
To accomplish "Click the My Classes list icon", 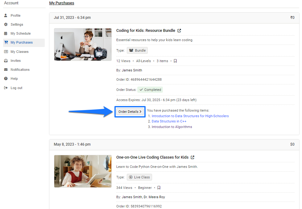I will tap(6, 52).
